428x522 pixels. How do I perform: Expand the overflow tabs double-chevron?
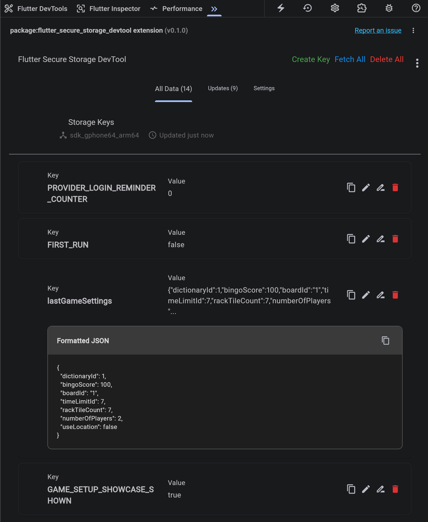(214, 9)
